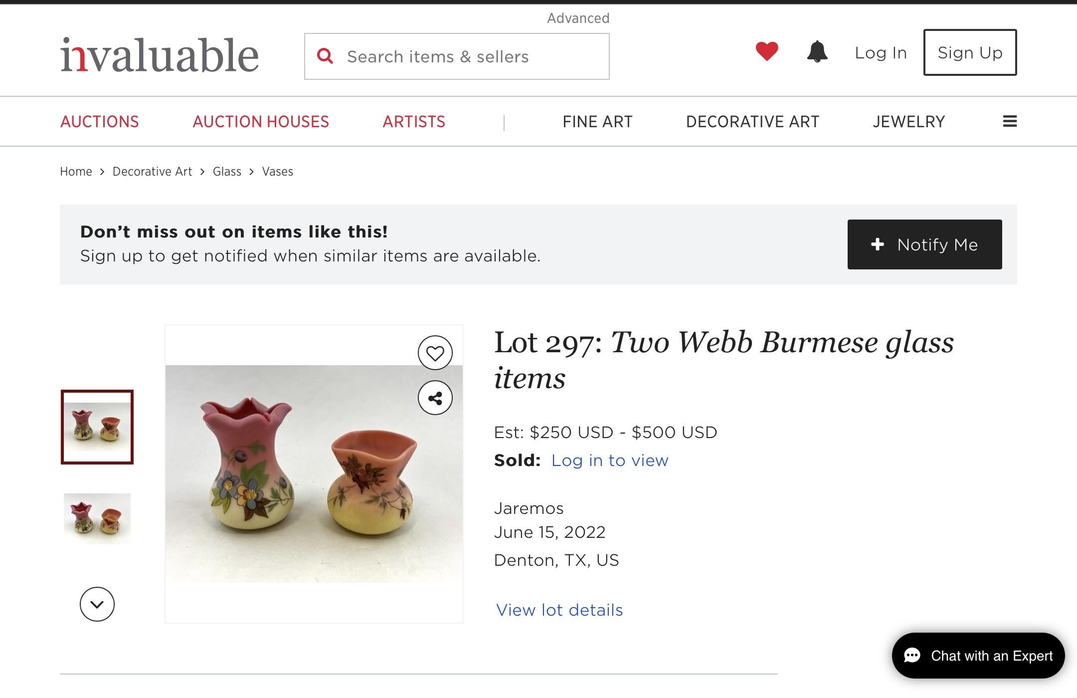This screenshot has width=1077, height=698.
Task: Click the invaluable logo
Action: [x=160, y=55]
